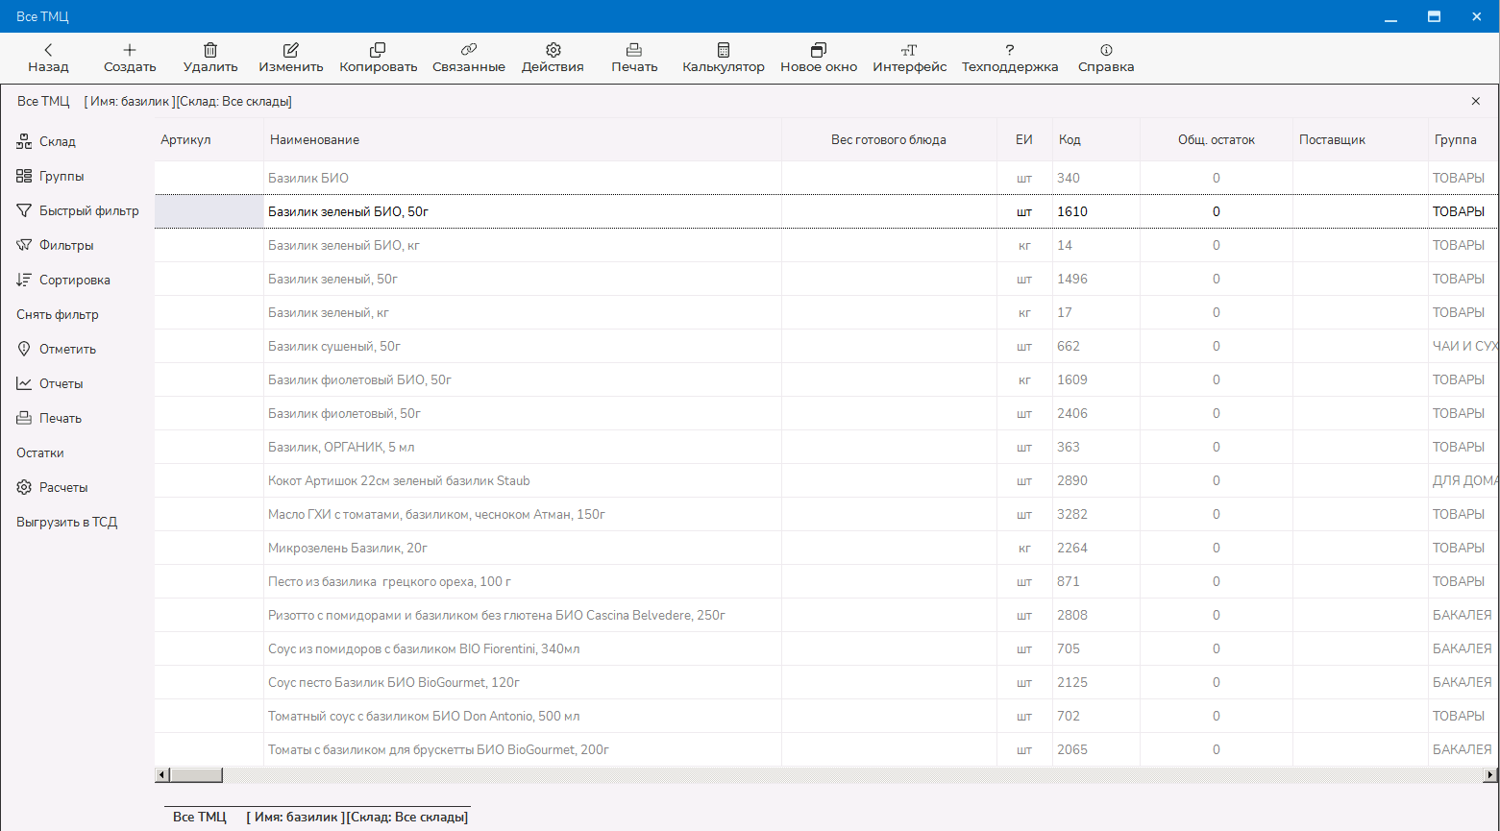Image resolution: width=1500 pixels, height=831 pixels.
Task: Select row Кокот Артишок 22см Staub
Action: (826, 480)
